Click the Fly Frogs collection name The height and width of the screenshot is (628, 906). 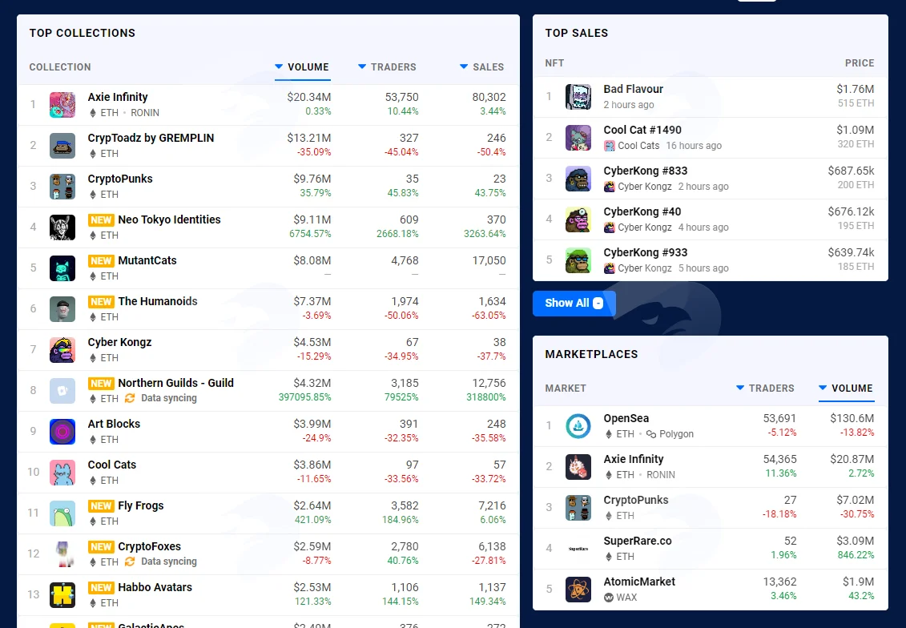pyautogui.click(x=141, y=505)
